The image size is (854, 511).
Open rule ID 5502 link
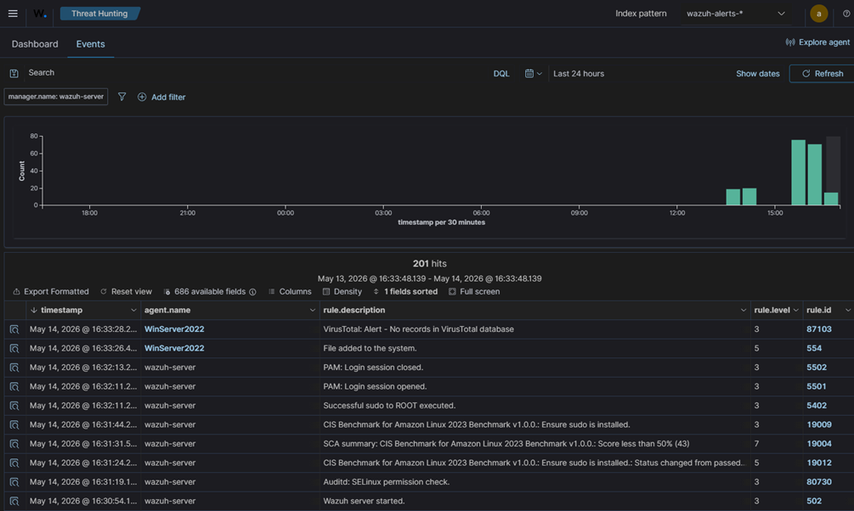[x=817, y=368]
